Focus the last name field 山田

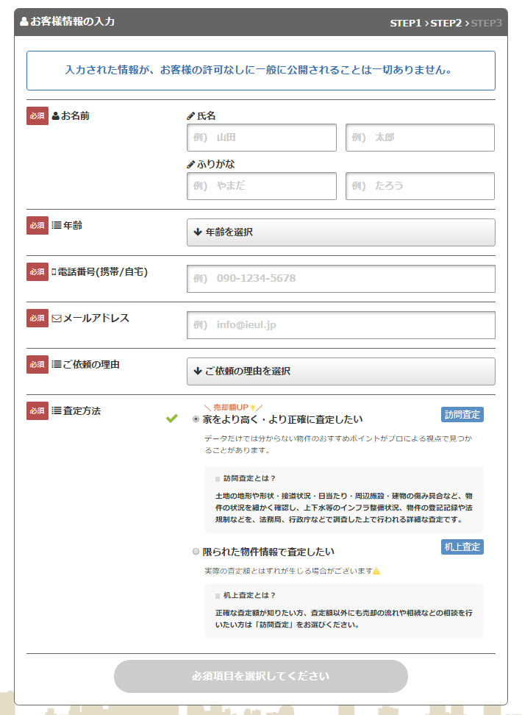tap(262, 138)
